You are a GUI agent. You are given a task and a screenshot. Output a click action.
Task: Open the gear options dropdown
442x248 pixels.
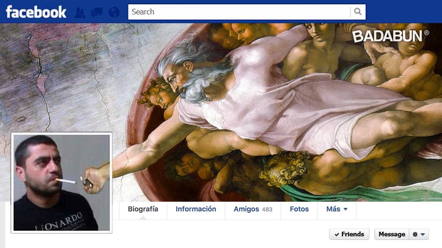419,234
